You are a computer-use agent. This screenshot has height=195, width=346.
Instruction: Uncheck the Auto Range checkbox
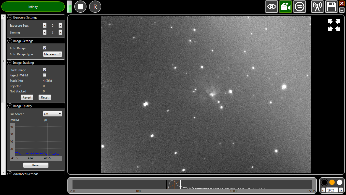point(45,48)
